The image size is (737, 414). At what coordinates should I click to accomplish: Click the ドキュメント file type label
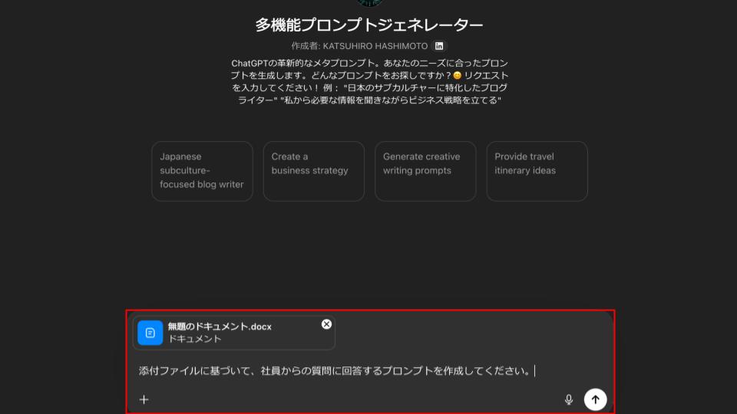195,339
